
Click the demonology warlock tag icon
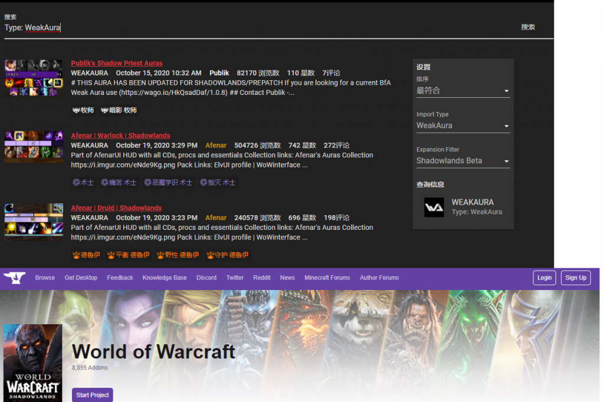(x=148, y=183)
